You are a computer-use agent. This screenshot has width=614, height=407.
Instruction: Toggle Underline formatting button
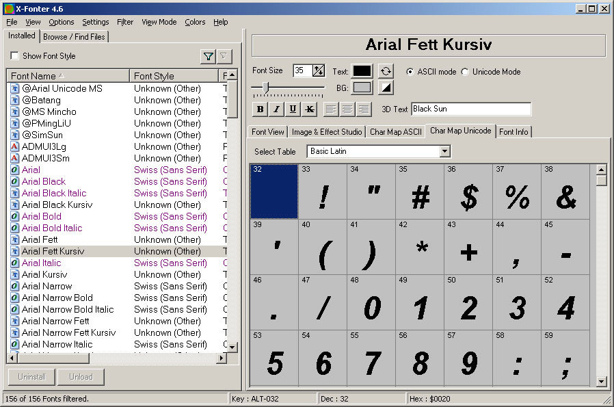point(293,109)
